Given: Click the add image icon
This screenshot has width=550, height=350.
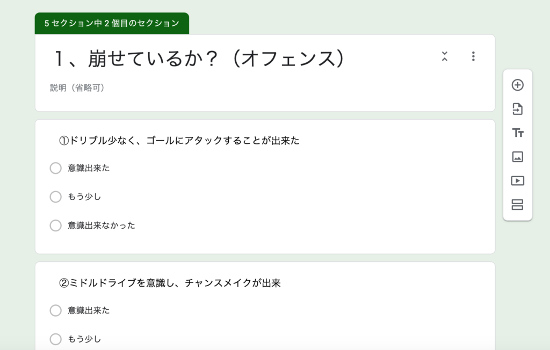Looking at the screenshot, I should [517, 157].
